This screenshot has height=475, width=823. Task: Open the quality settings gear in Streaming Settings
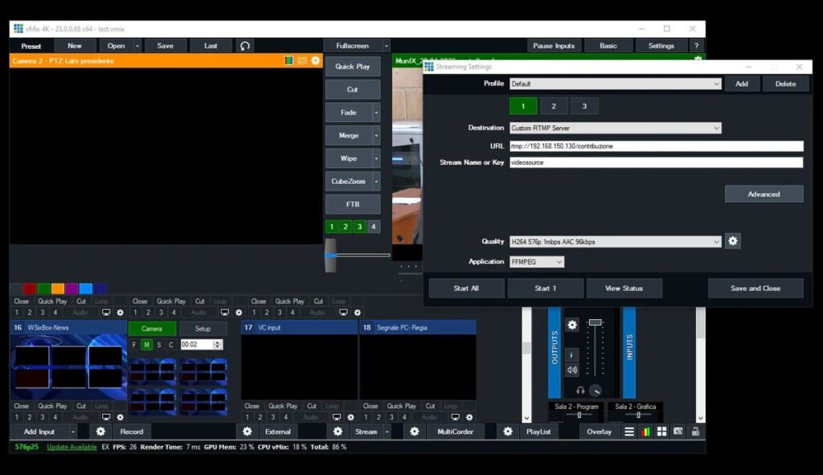[733, 241]
